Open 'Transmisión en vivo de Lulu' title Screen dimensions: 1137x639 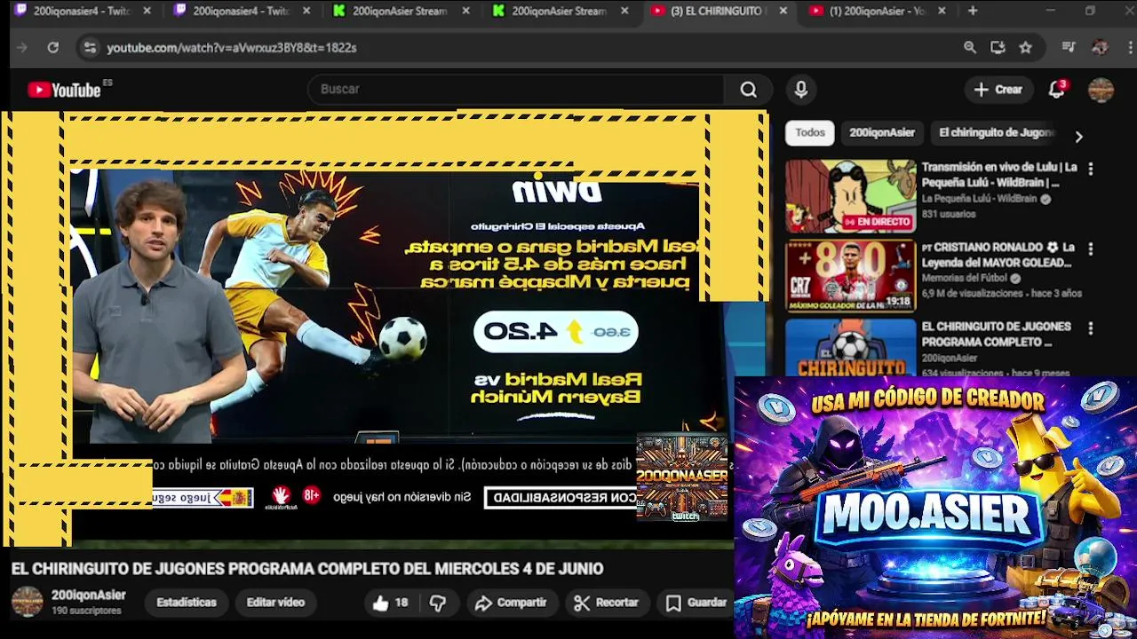point(999,175)
